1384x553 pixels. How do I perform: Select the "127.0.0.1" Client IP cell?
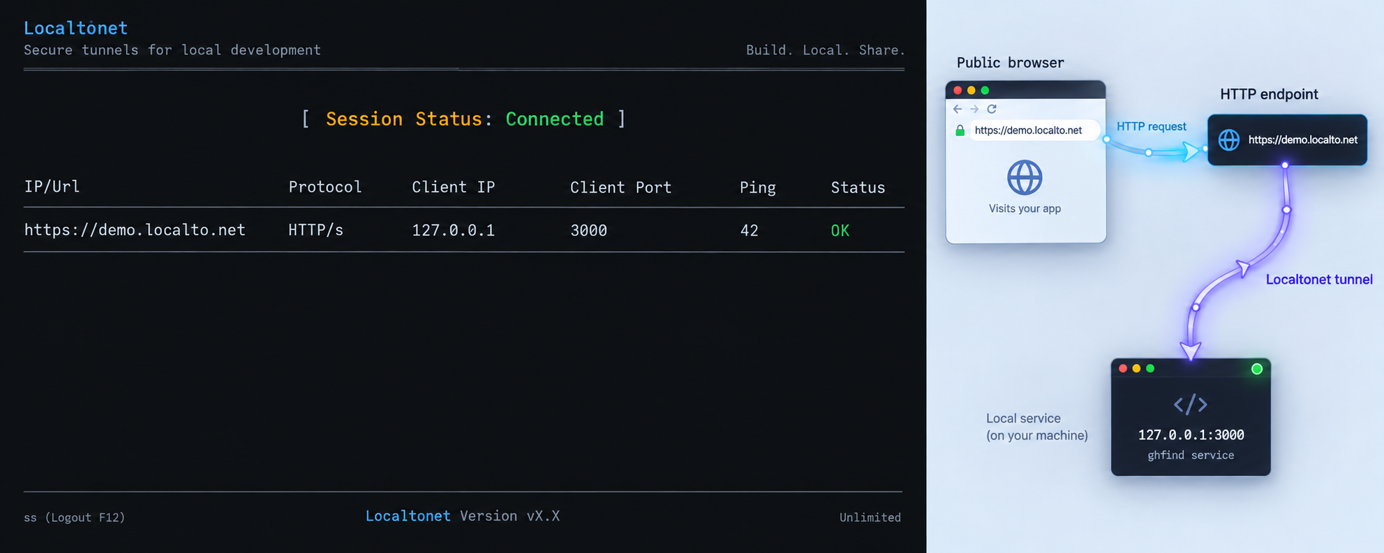[x=454, y=230]
